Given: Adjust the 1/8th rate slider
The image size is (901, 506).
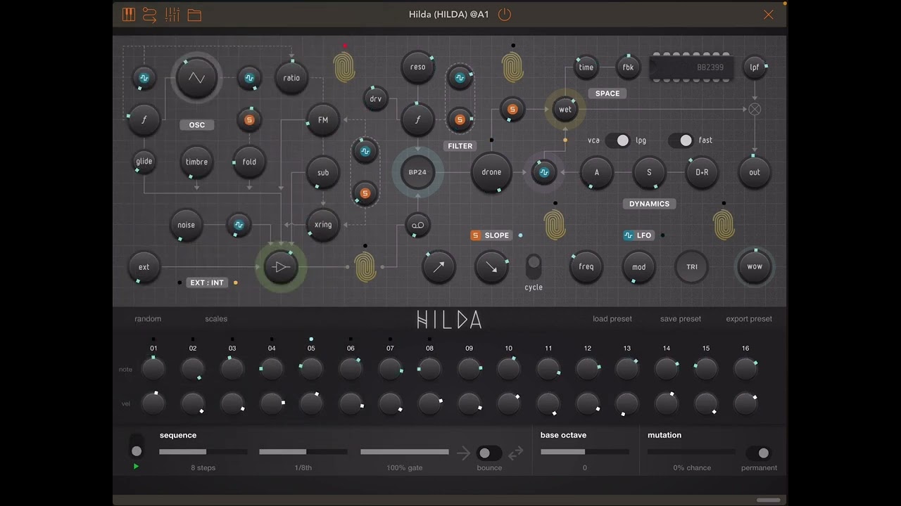Looking at the screenshot, I should click(303, 452).
